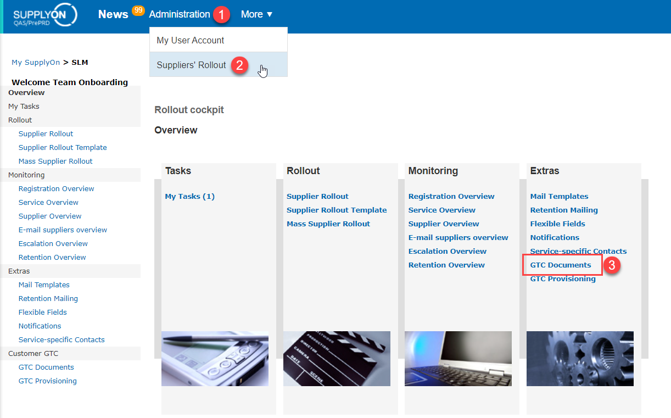This screenshot has height=418, width=671.
Task: Open the Administration menu
Action: click(180, 14)
